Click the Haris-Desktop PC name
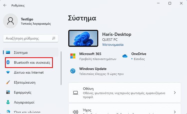Image resolution: width=187 pixels, height=114 pixels. click(117, 34)
